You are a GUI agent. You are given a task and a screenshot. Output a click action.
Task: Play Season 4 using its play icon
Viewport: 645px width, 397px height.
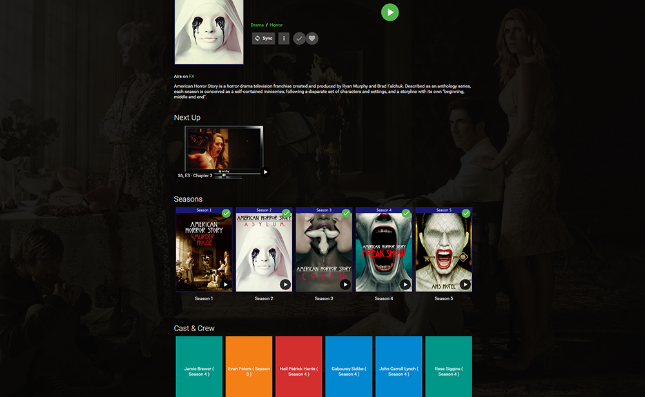coord(405,284)
